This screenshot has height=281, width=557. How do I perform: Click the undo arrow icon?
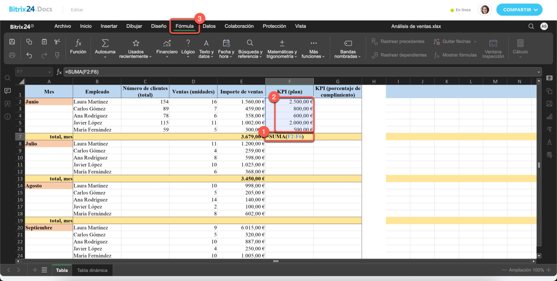(x=29, y=55)
